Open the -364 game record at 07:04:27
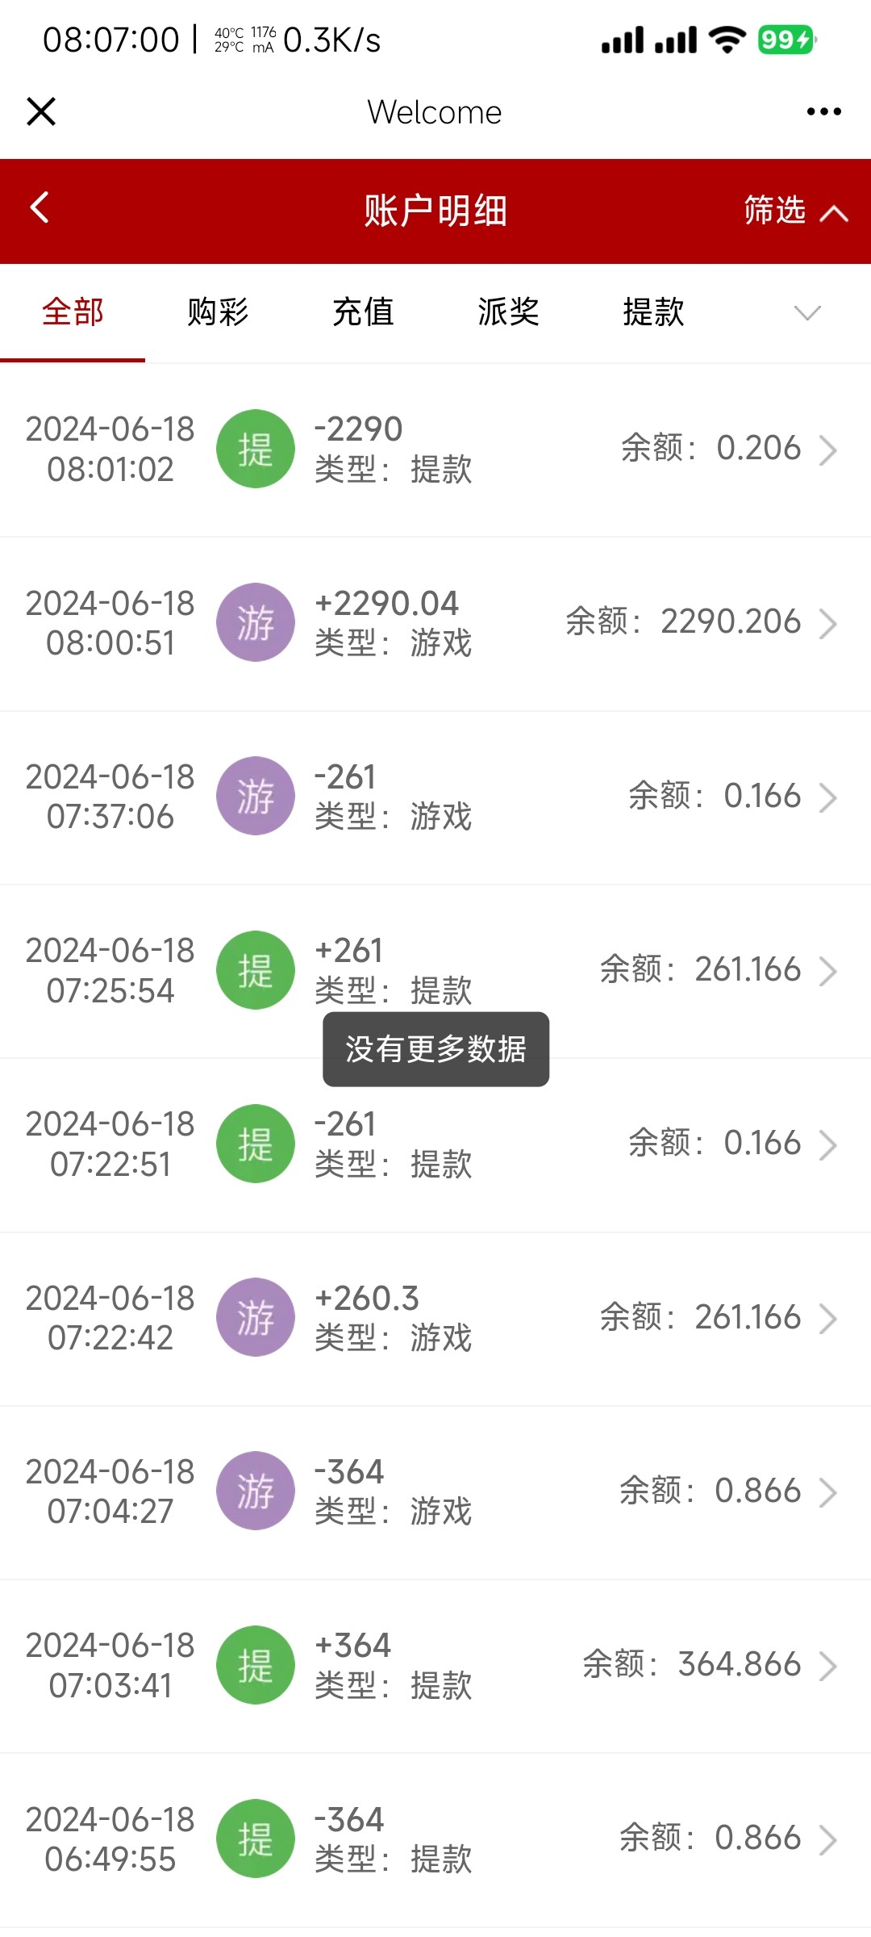The height and width of the screenshot is (1937, 871). (x=435, y=1491)
